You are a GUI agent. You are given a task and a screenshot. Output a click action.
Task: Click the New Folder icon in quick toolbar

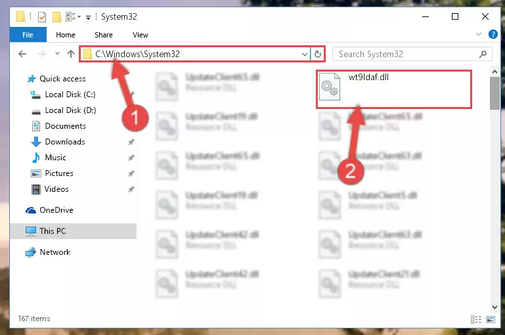point(56,17)
